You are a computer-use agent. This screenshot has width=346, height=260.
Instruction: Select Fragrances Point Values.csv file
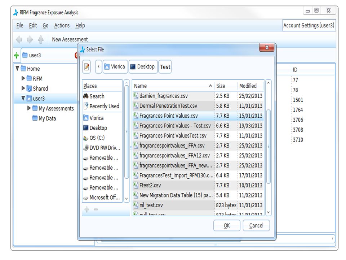click(x=198, y=116)
